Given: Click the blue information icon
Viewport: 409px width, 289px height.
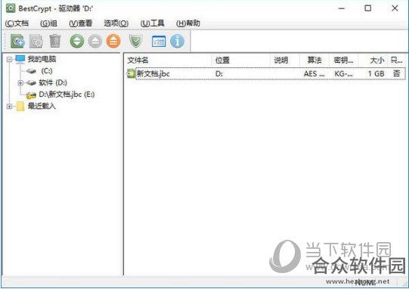Looking at the screenshot, I should click(x=177, y=42).
